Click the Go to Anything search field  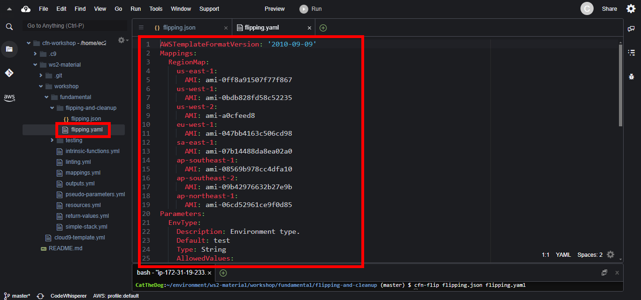[x=75, y=26]
